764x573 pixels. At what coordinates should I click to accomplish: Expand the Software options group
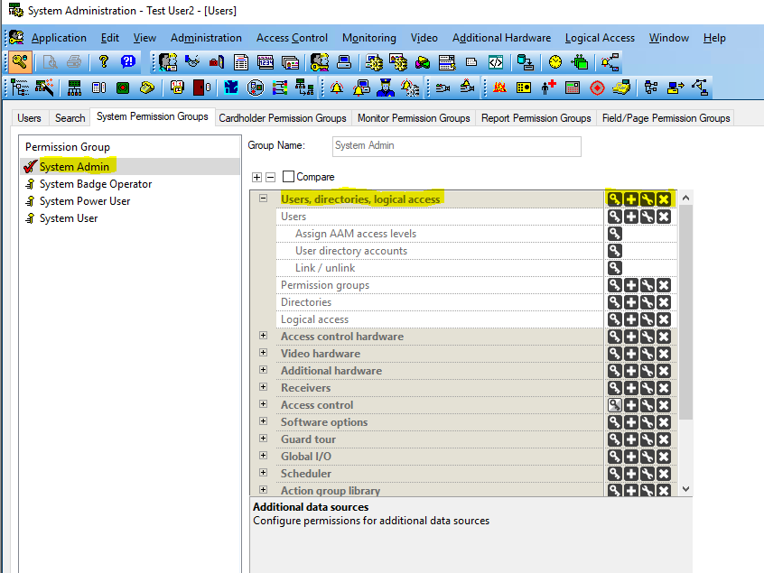[x=263, y=421]
